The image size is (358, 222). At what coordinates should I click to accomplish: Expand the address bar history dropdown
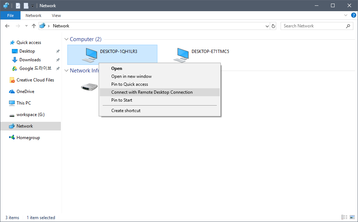click(267, 26)
